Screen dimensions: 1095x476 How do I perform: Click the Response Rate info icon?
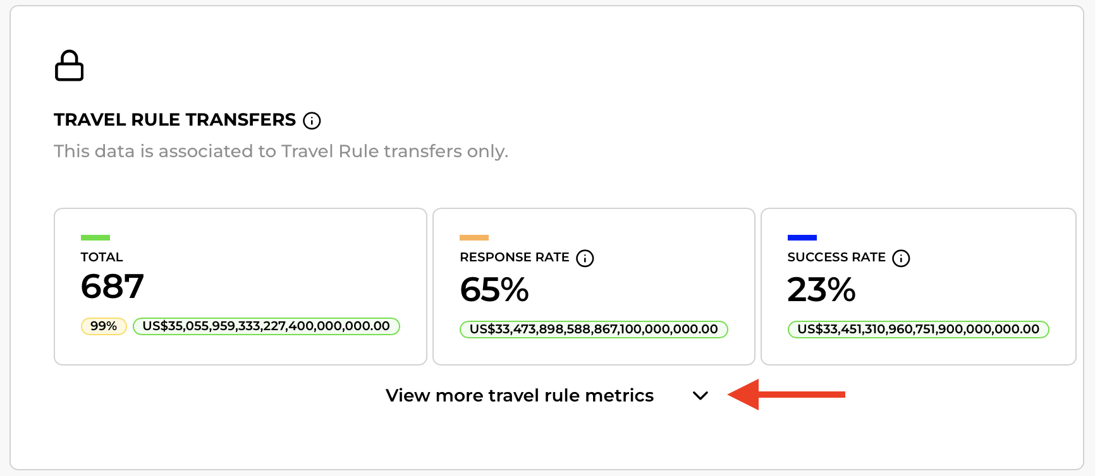coord(585,258)
